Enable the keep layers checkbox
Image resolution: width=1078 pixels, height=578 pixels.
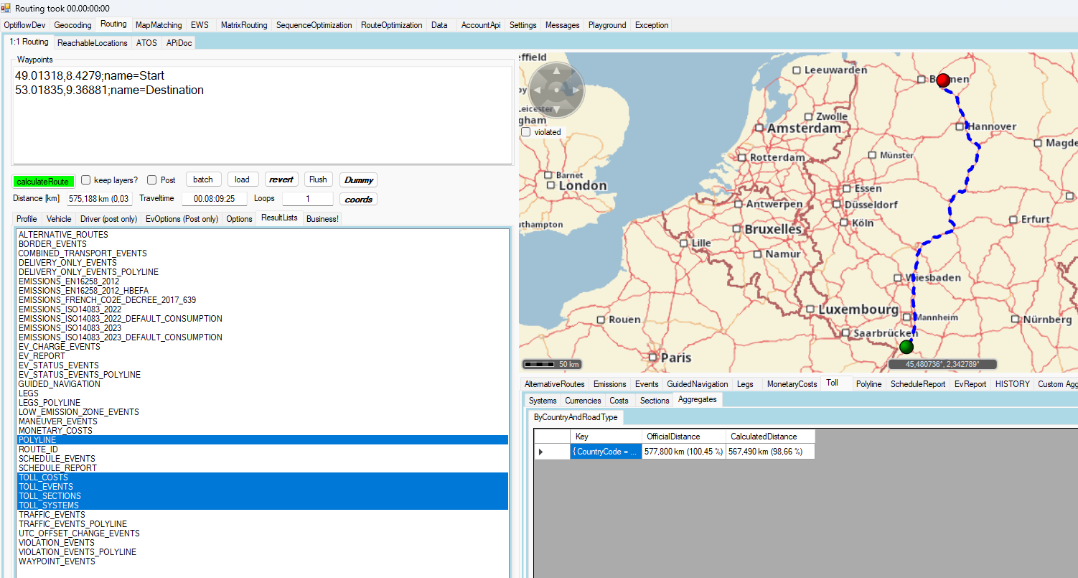tap(86, 180)
